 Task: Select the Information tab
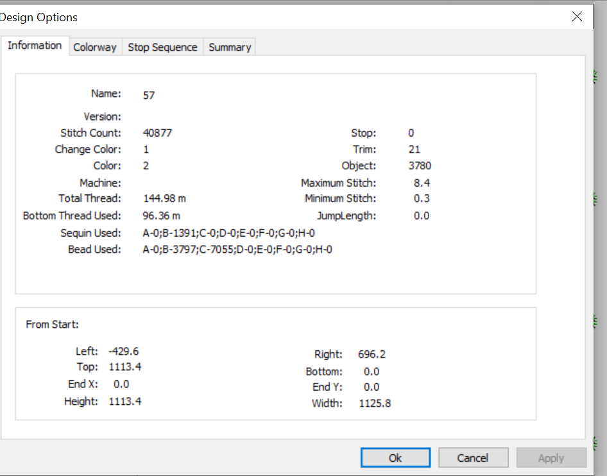point(35,46)
